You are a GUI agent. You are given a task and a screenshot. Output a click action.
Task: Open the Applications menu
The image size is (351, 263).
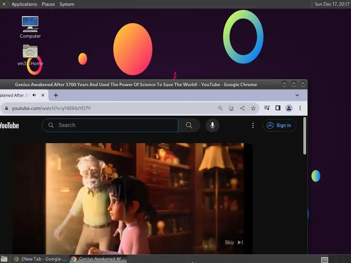(x=24, y=4)
